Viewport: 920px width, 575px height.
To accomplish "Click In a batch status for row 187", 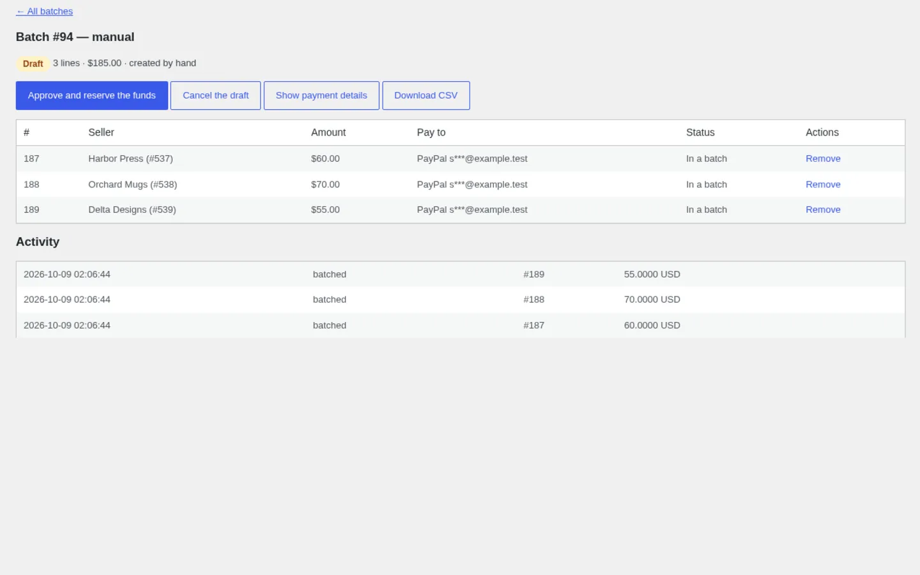I will [x=707, y=158].
